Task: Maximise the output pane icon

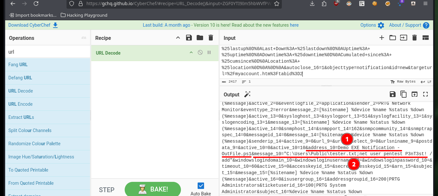Action: coord(425,94)
